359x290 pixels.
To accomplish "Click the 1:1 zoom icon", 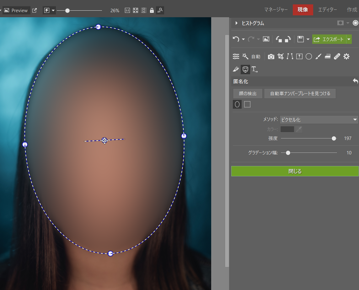I will tap(127, 10).
